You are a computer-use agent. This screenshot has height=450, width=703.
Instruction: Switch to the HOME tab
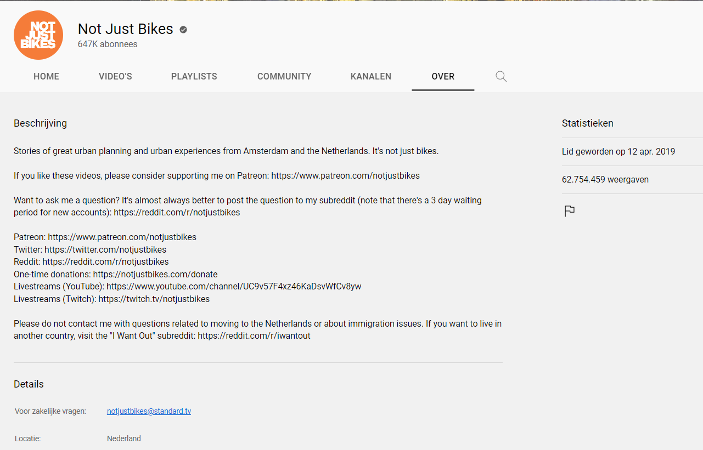(x=46, y=77)
